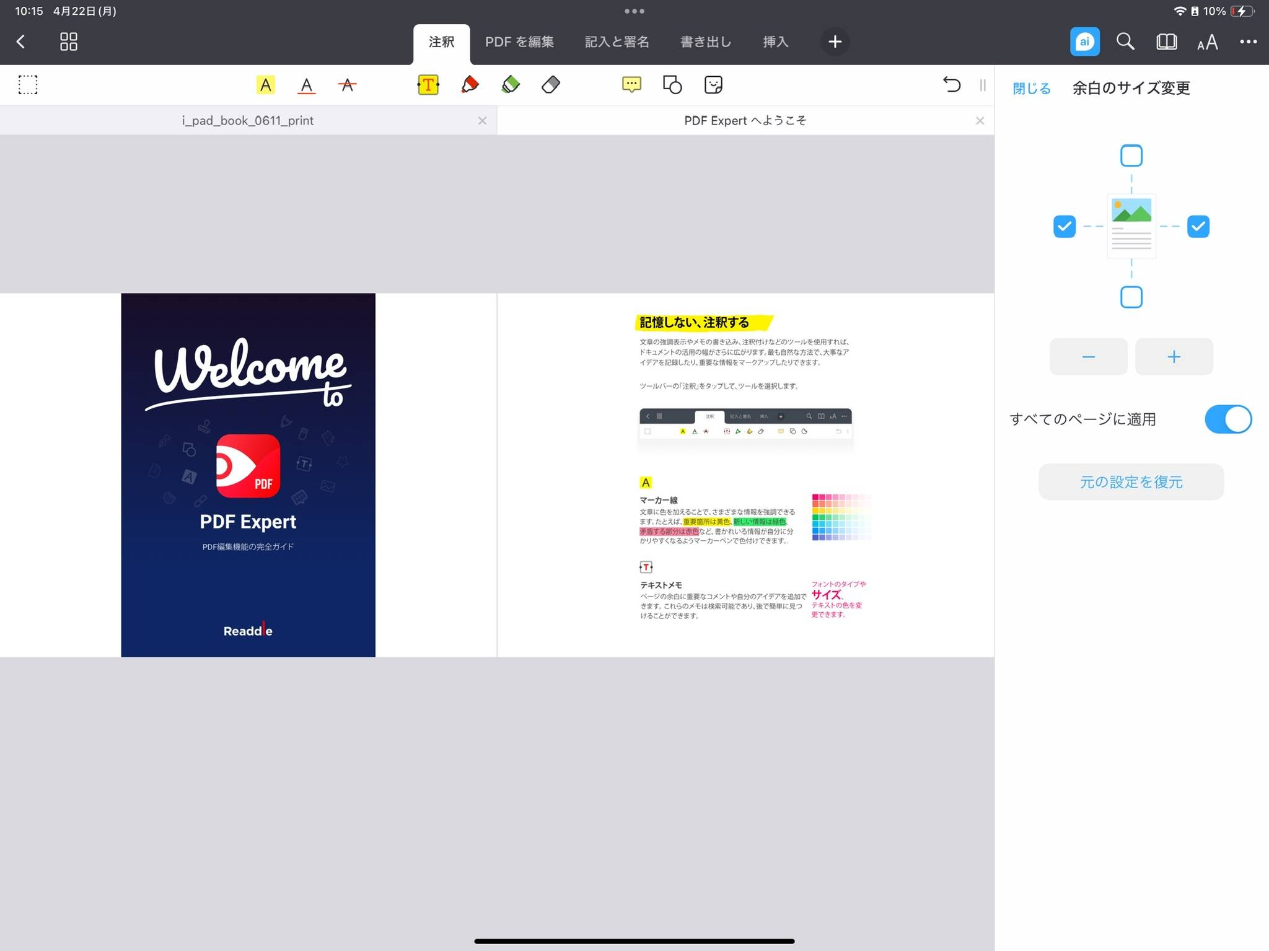Tap the three-dot multitasking indicator

pos(634,11)
